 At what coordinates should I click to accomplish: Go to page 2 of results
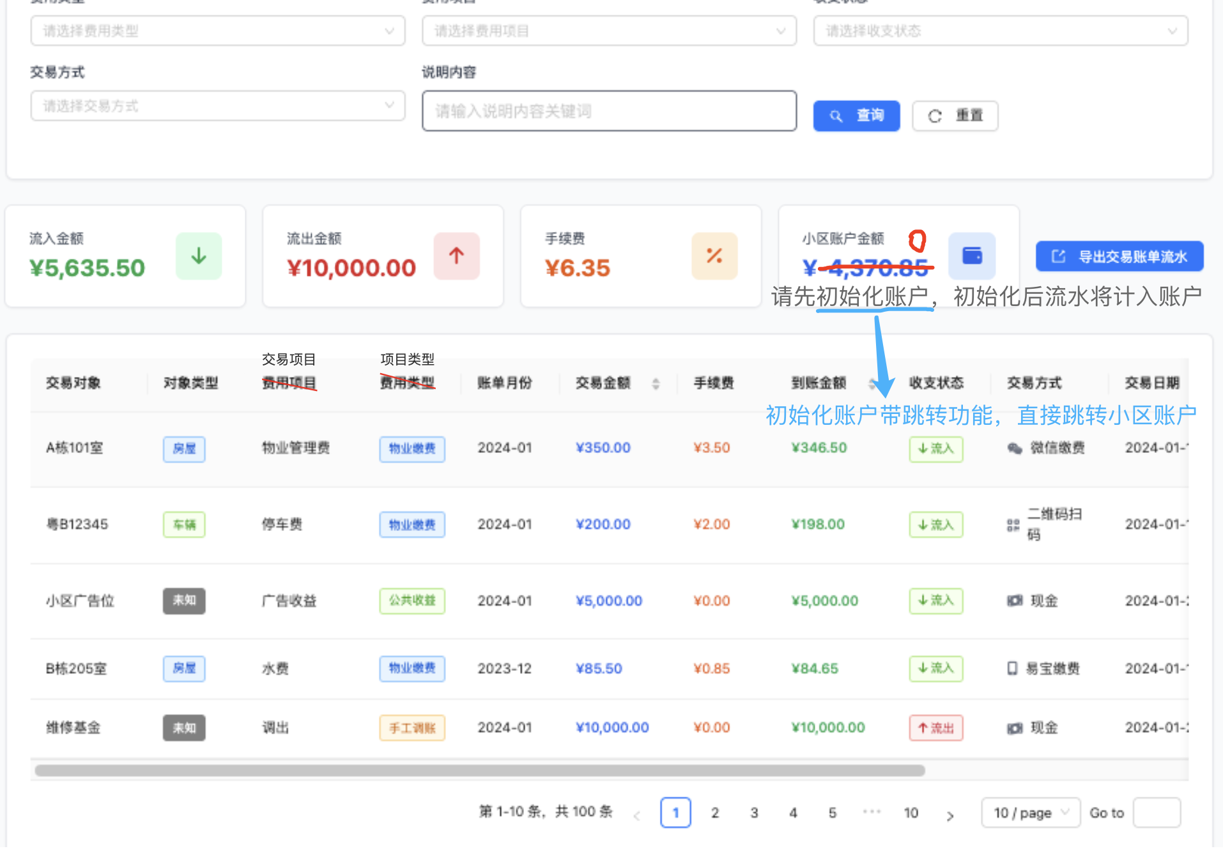point(715,813)
